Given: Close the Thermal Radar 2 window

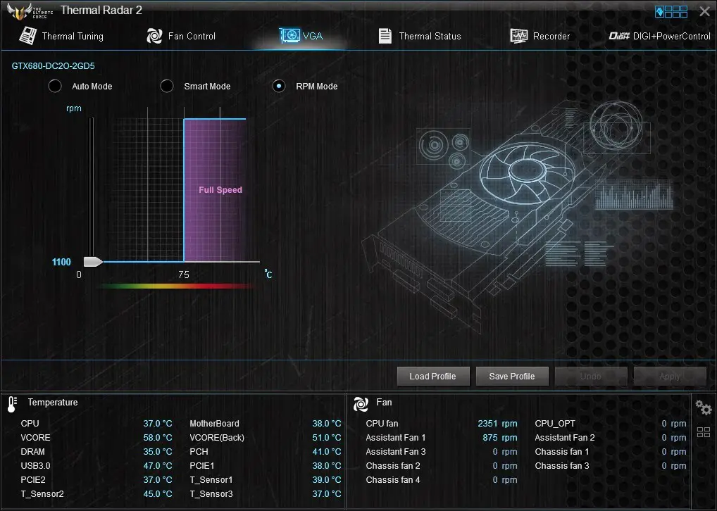Looking at the screenshot, I should click(704, 11).
